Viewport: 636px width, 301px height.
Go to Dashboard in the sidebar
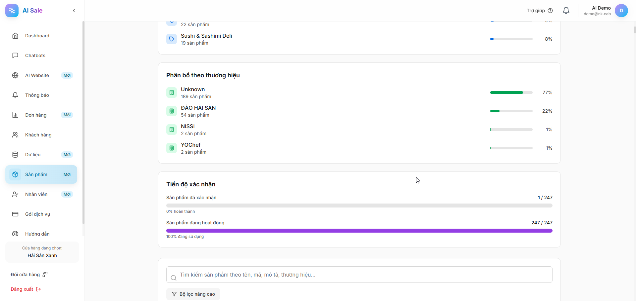tap(37, 36)
